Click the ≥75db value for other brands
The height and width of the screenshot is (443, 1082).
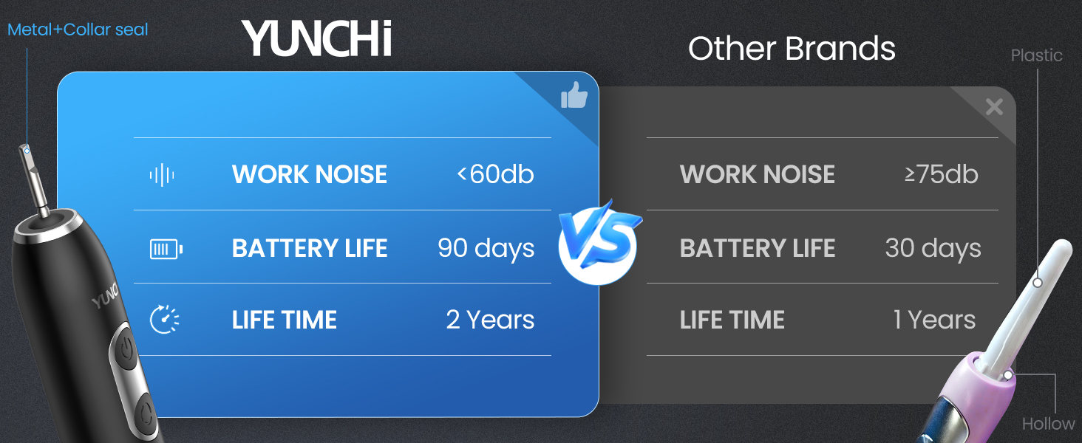tap(941, 175)
